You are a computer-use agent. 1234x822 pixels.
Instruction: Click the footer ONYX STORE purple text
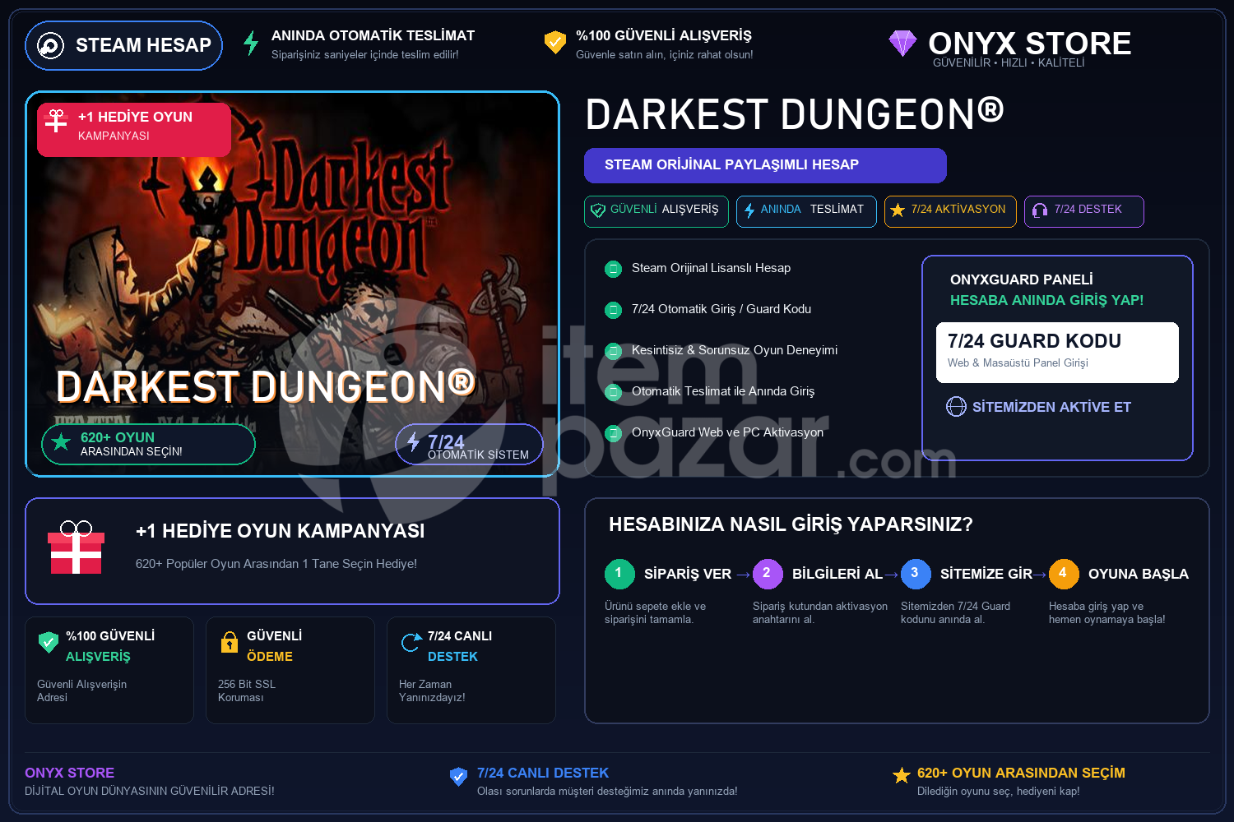pyautogui.click(x=69, y=773)
